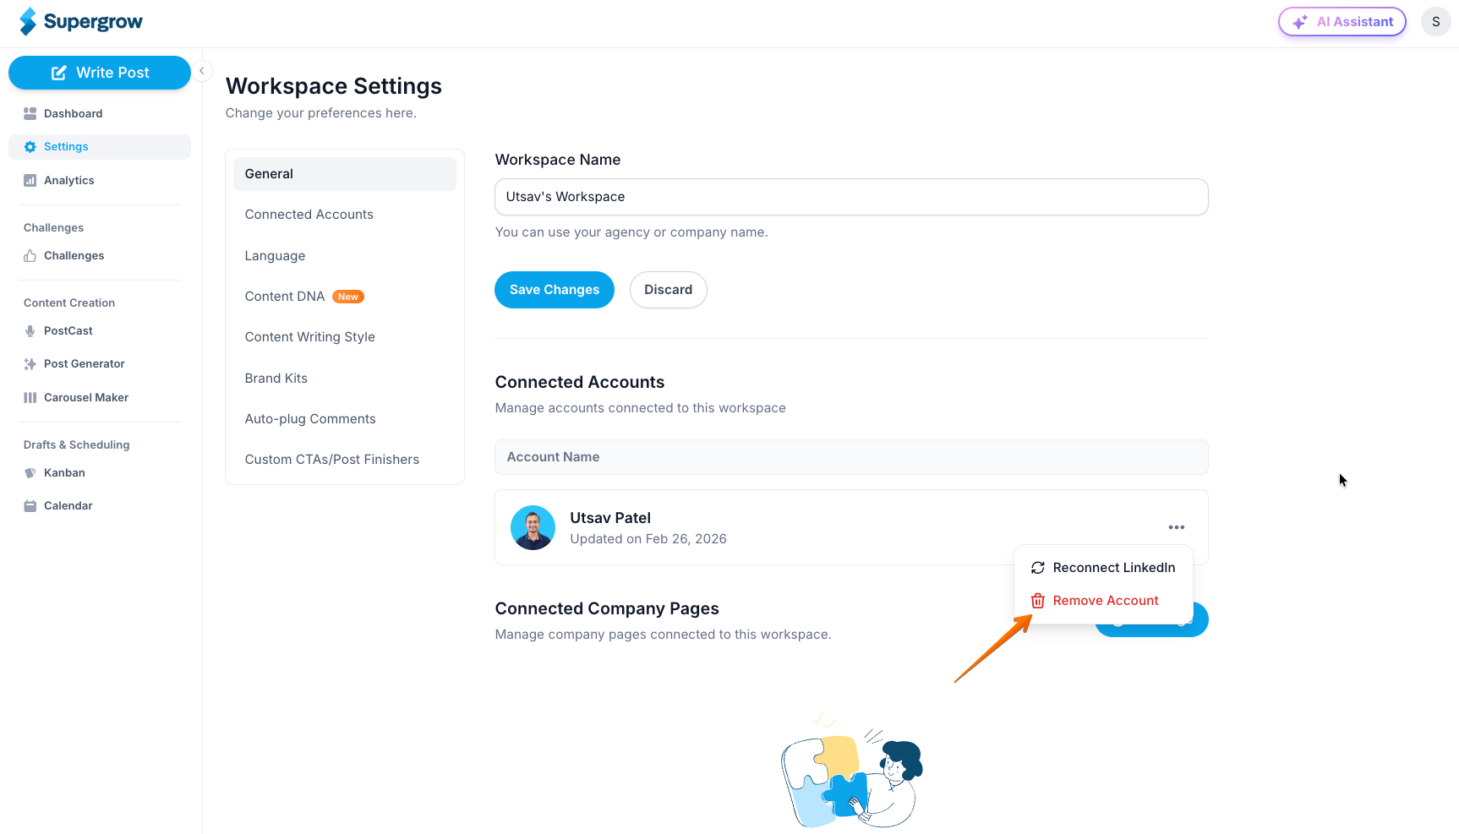Click the Carousel Maker columns icon
1459x834 pixels.
[x=30, y=398]
